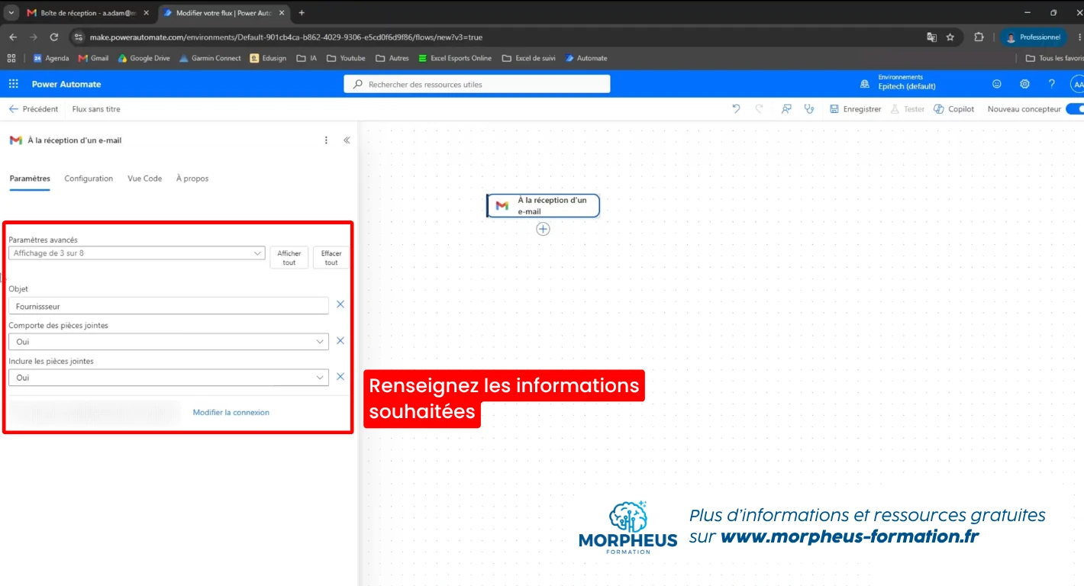Select the Paramètres tab
The height and width of the screenshot is (586, 1084).
tap(30, 179)
